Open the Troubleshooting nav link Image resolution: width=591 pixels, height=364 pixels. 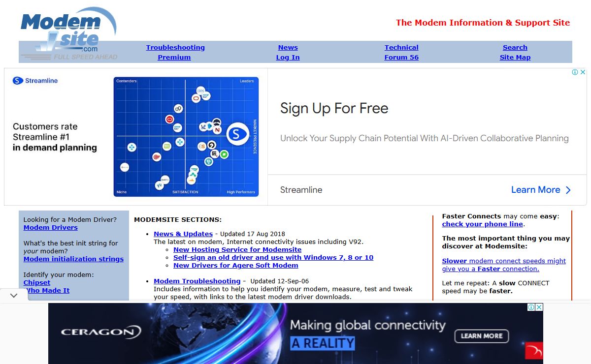coord(175,48)
